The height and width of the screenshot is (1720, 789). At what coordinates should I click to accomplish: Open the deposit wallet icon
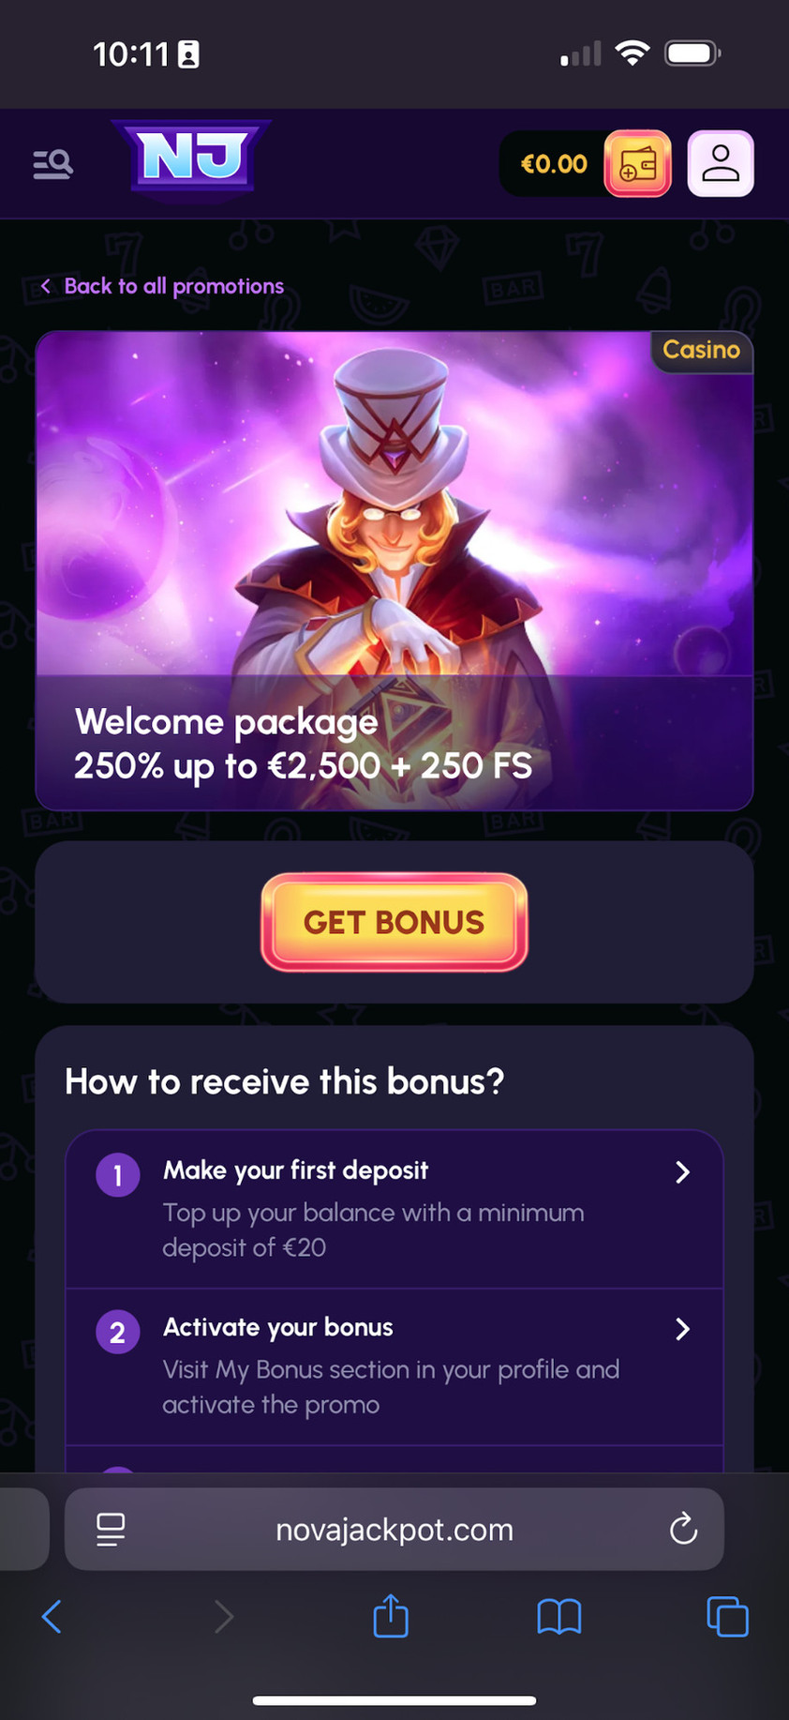[637, 164]
